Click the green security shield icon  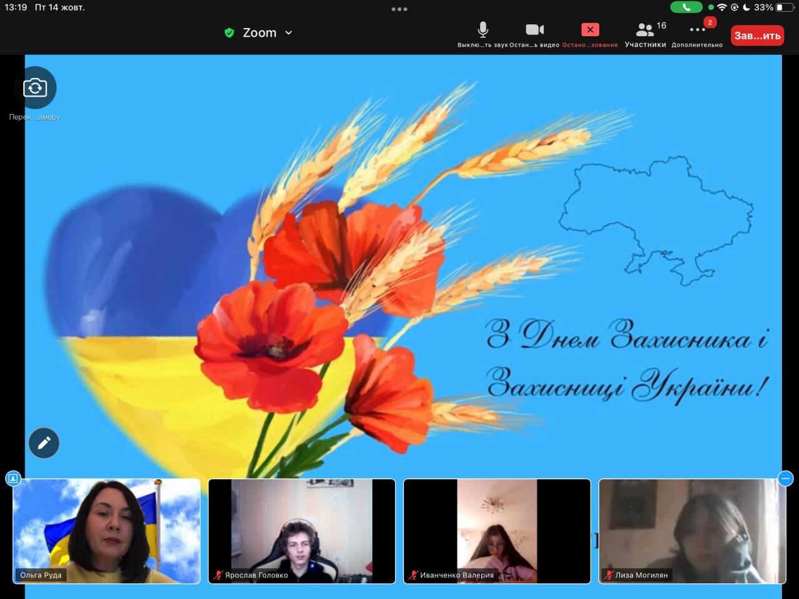coord(229,33)
